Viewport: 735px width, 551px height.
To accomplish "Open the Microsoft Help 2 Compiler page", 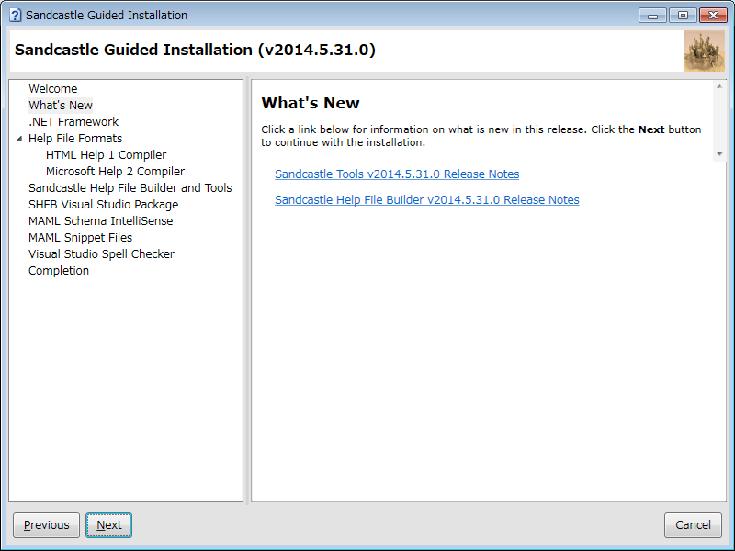I will (x=115, y=172).
